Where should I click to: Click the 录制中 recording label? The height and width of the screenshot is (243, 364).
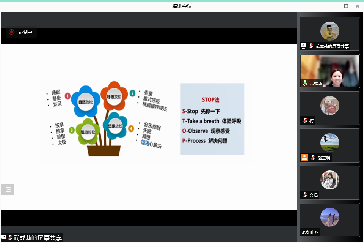(x=25, y=32)
